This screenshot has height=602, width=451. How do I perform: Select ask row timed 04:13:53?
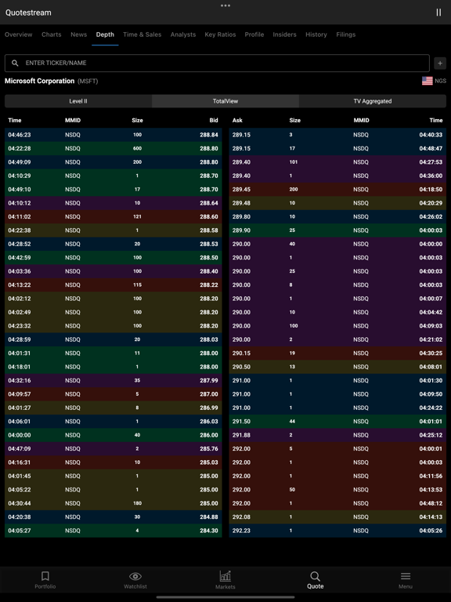point(338,489)
